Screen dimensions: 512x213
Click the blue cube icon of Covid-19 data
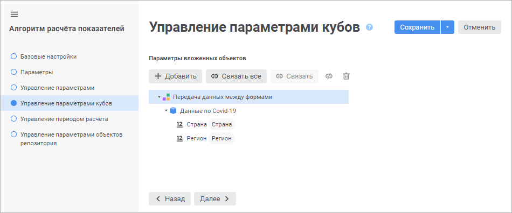point(173,111)
